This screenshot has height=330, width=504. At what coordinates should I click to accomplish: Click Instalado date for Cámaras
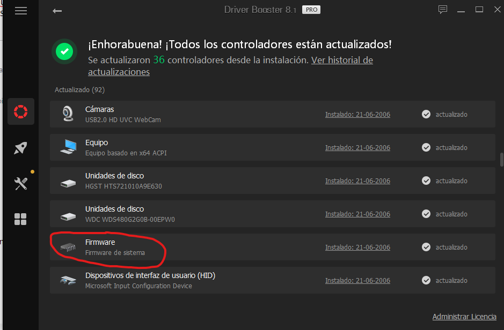pos(358,115)
